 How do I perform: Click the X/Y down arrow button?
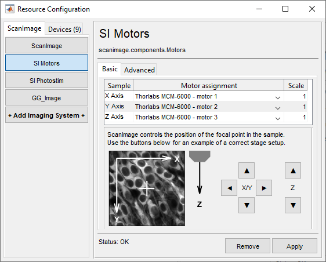pos(247,205)
